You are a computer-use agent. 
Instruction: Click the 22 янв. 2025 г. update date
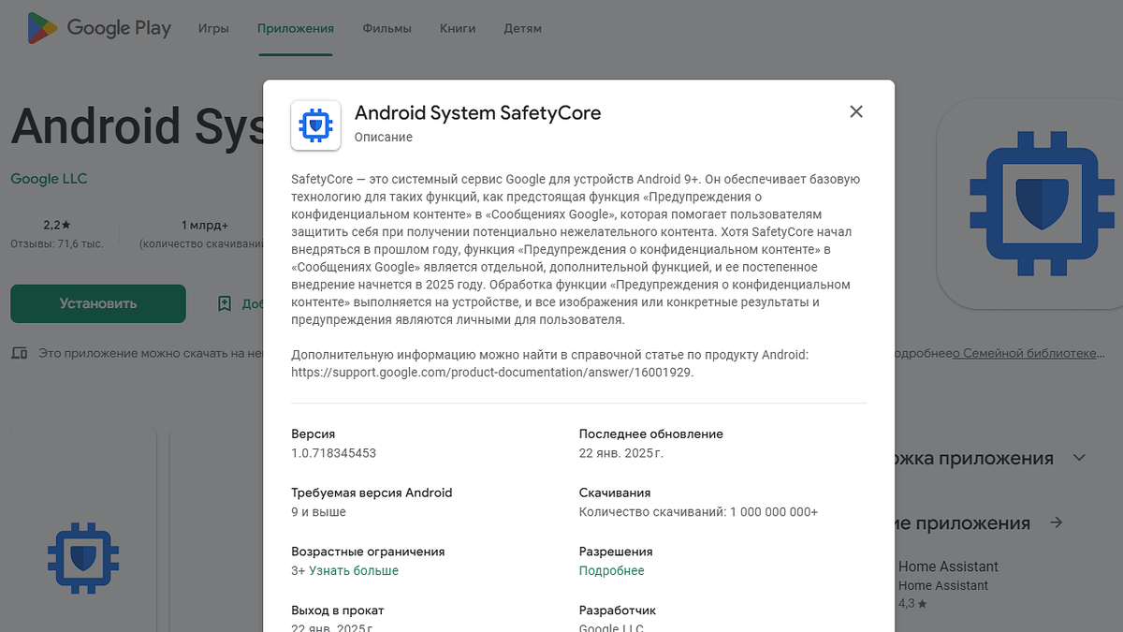coord(620,453)
